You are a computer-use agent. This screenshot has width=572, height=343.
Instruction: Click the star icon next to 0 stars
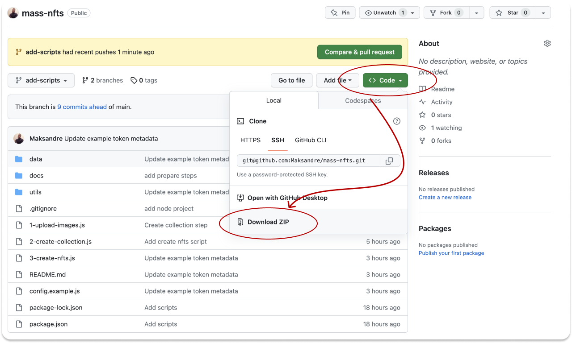tap(422, 115)
